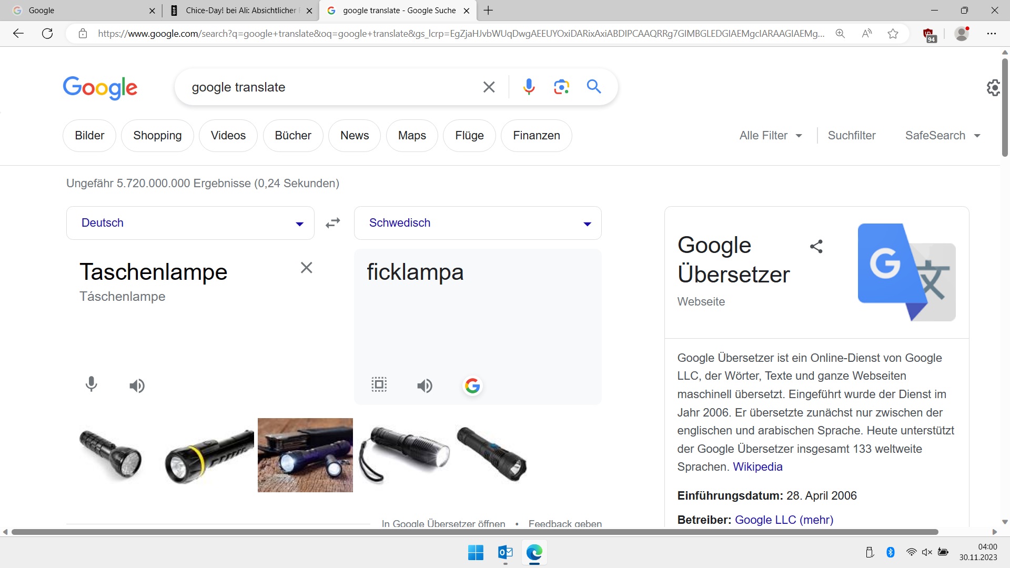Open Windows Start menu

(476, 552)
